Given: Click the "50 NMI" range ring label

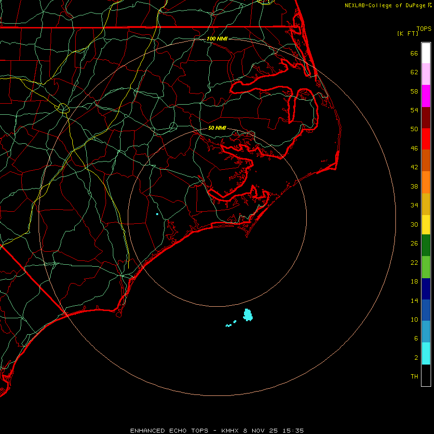Looking at the screenshot, I should (x=217, y=128).
